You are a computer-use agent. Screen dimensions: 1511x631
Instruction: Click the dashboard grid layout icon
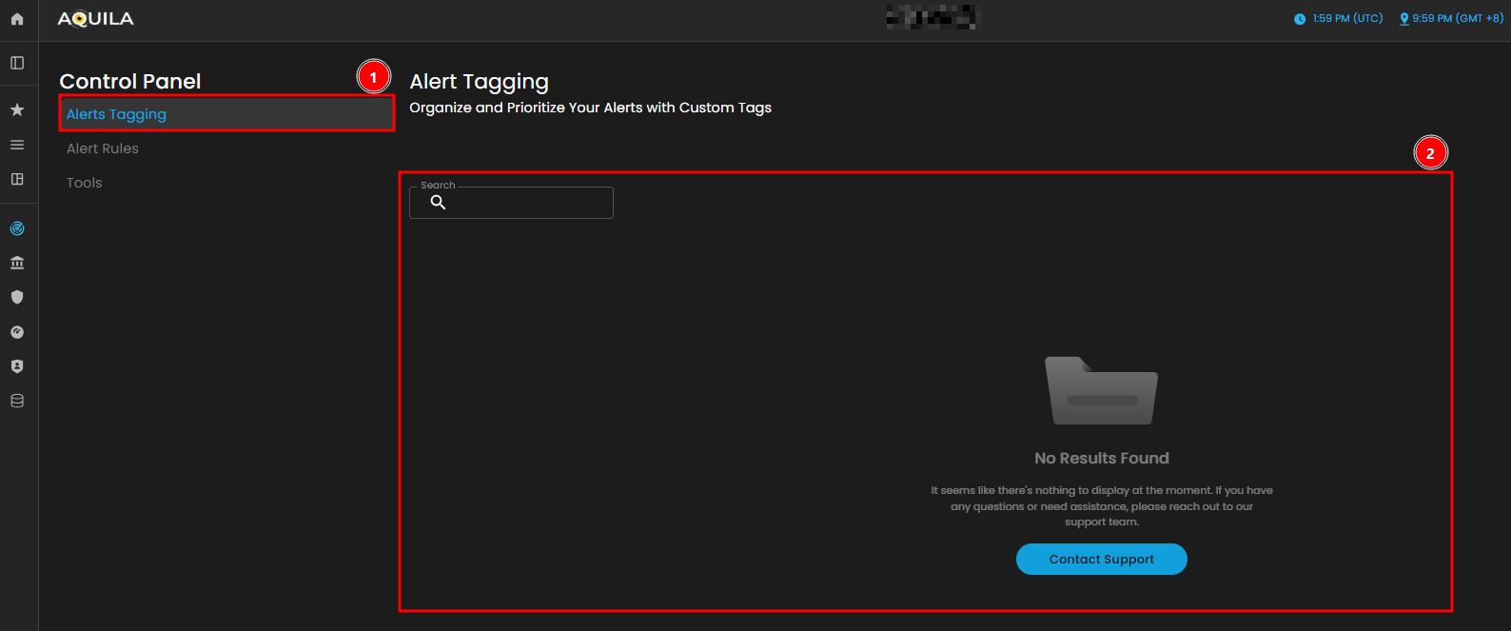tap(17, 179)
